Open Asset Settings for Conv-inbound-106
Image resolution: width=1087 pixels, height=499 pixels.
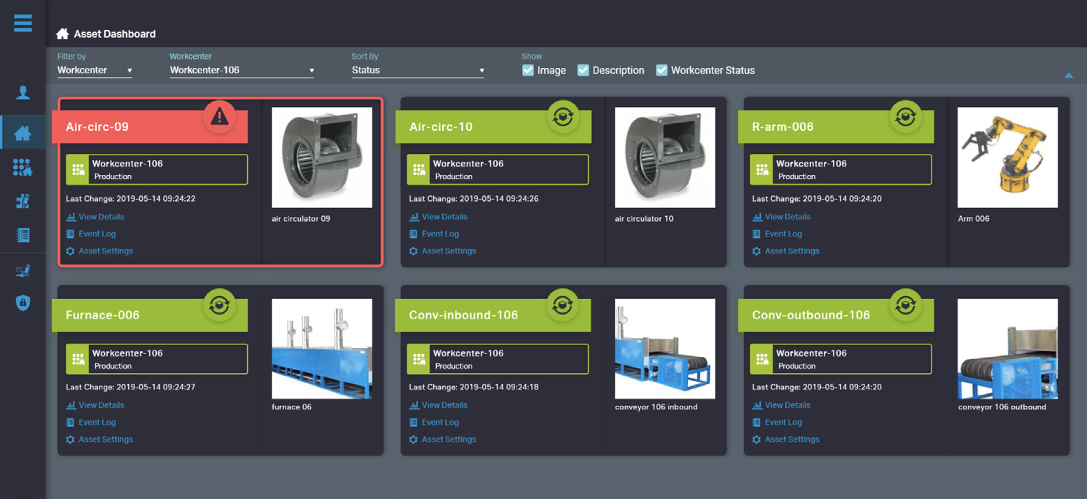(442, 440)
